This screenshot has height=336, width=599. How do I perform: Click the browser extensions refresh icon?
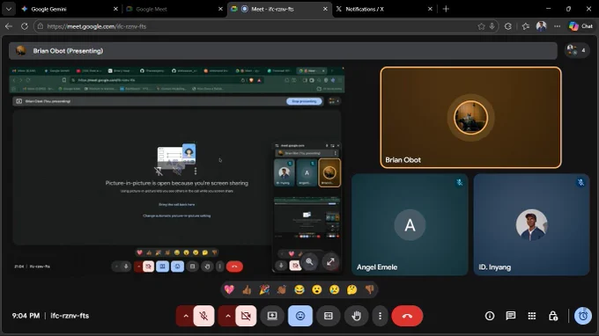tap(508, 26)
